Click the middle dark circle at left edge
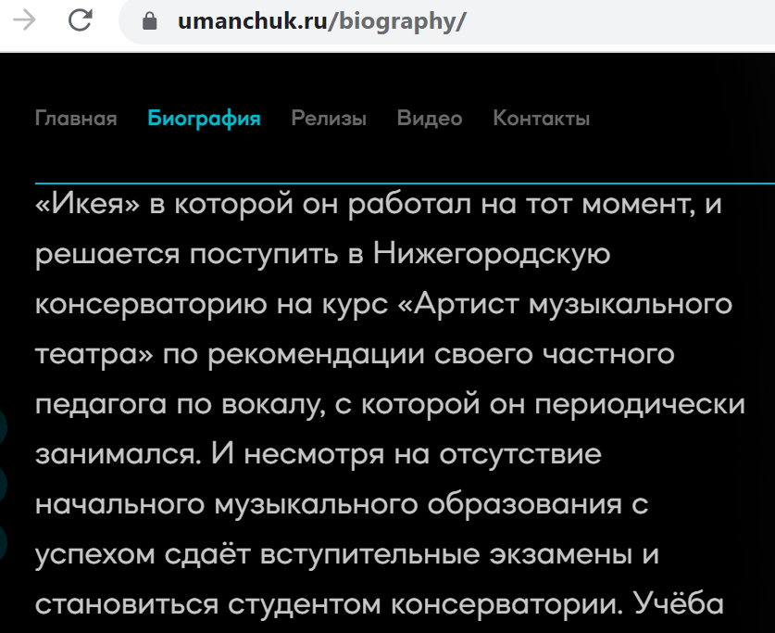Screen dimensions: 775x633 tap(3, 485)
